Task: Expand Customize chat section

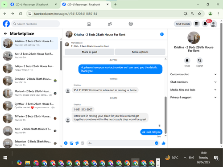Action: [193, 74]
